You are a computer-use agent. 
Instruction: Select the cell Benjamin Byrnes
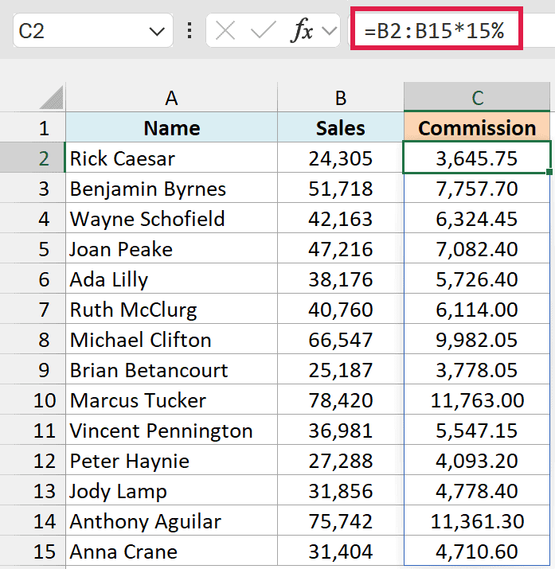171,188
